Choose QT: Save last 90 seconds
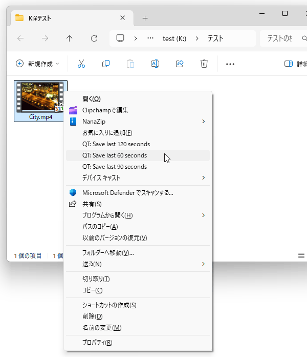307x357 pixels. [138, 167]
